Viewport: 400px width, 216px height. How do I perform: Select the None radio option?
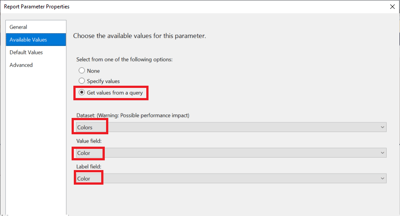82,70
